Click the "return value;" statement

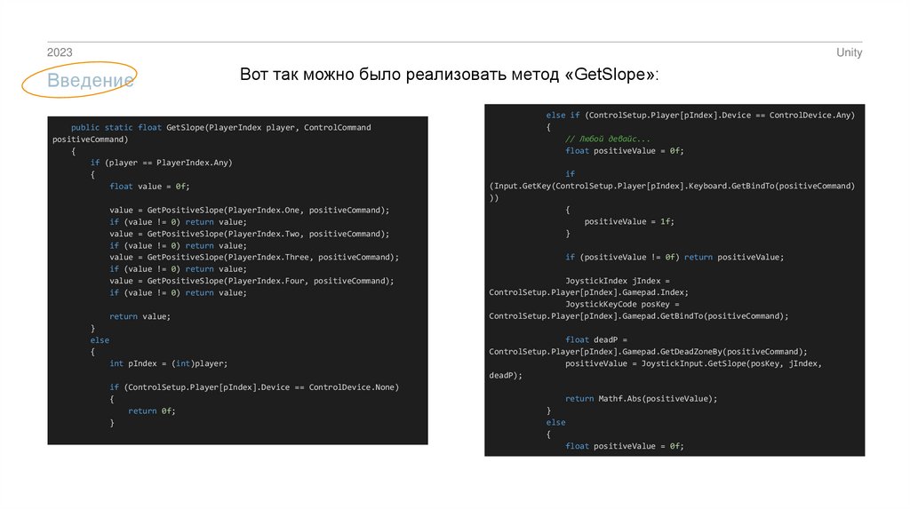(x=140, y=316)
